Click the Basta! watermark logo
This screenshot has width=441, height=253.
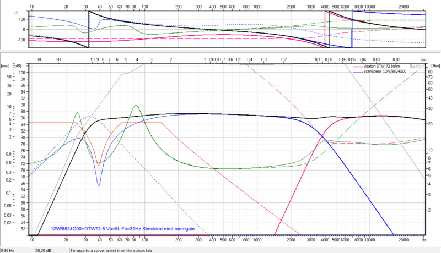(x=415, y=65)
